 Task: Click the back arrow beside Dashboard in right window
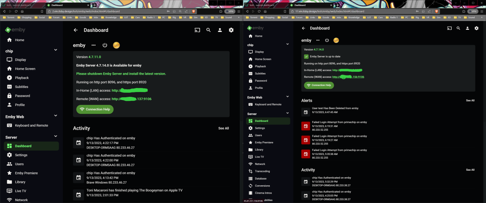tap(303, 28)
